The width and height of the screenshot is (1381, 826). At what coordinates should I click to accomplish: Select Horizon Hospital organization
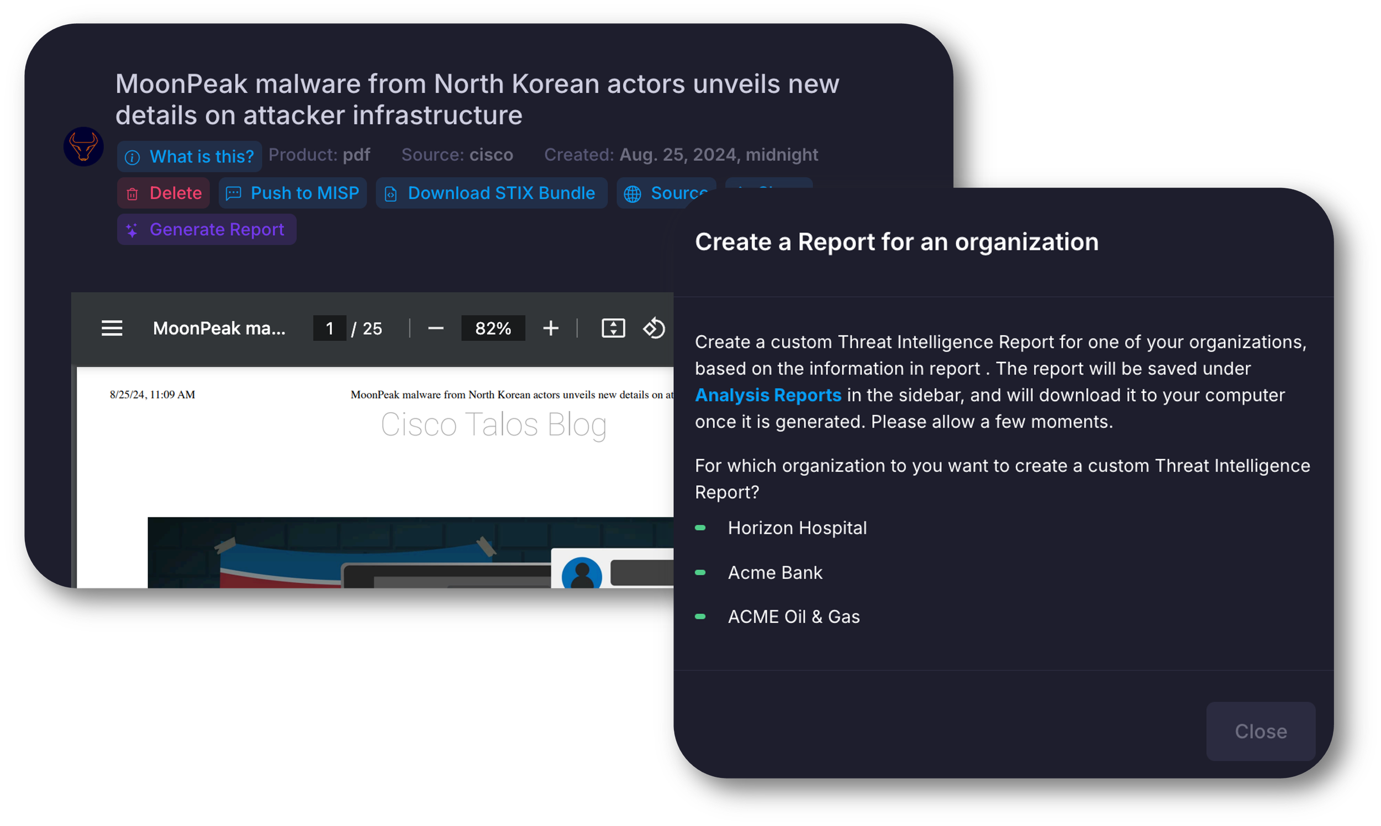tap(797, 528)
